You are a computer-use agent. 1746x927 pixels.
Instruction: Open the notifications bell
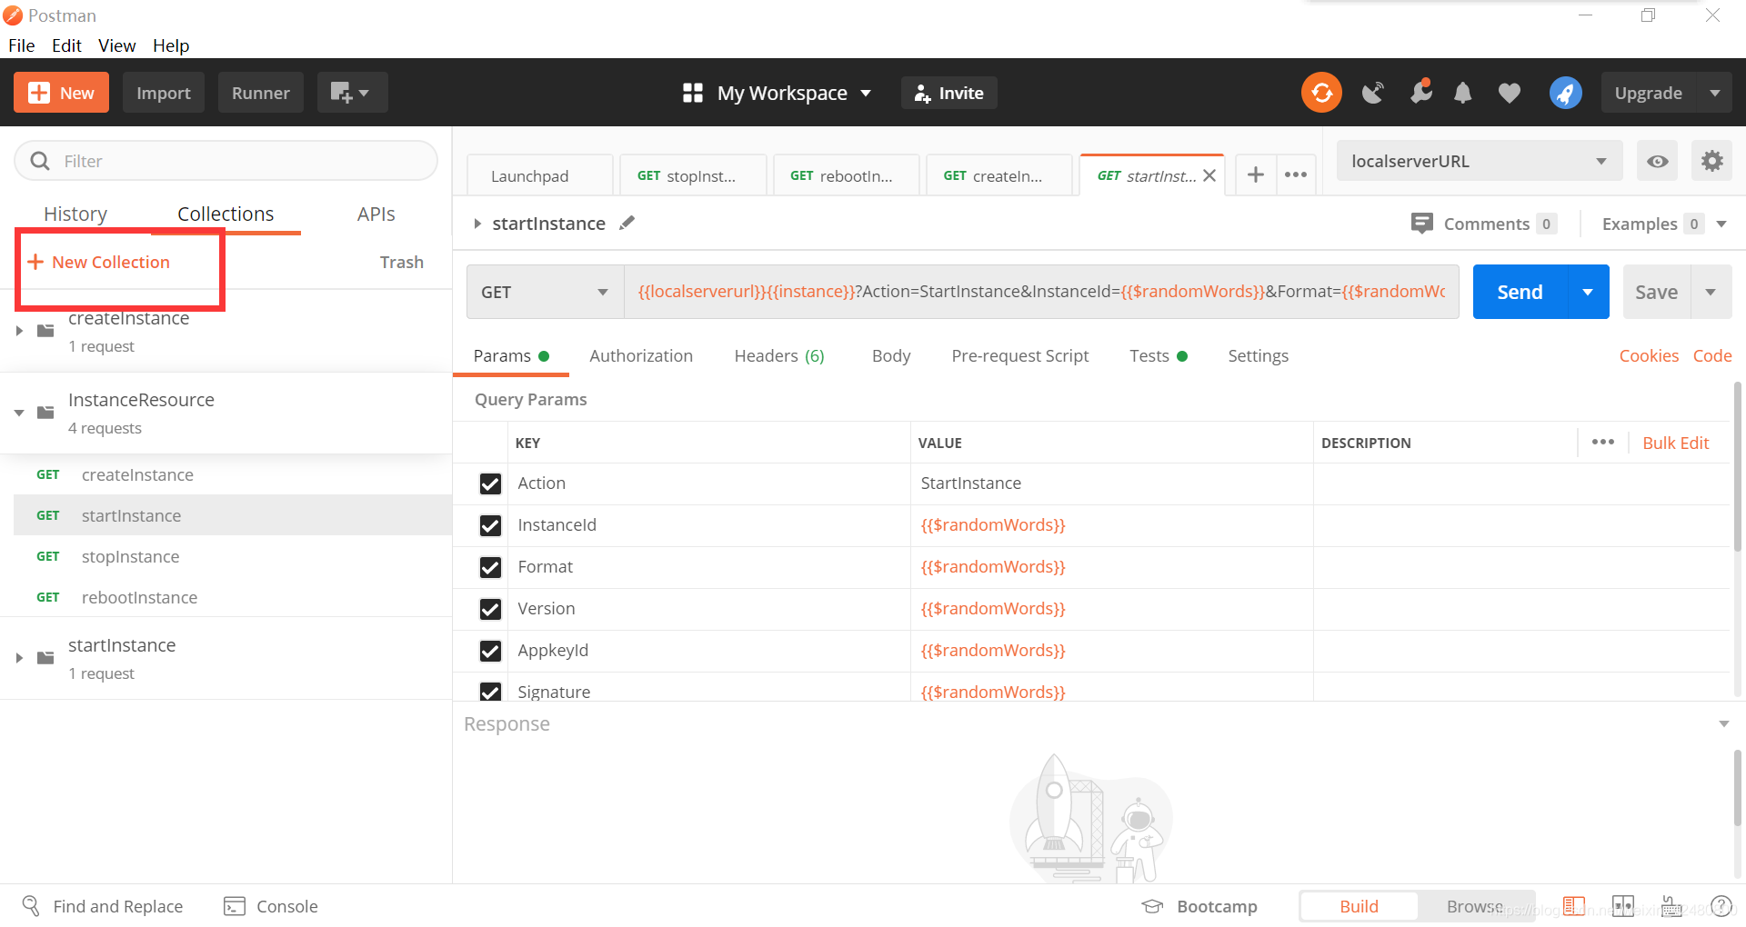(x=1462, y=93)
